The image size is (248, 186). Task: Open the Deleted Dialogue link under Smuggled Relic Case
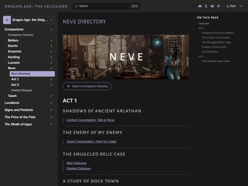pos(79,169)
